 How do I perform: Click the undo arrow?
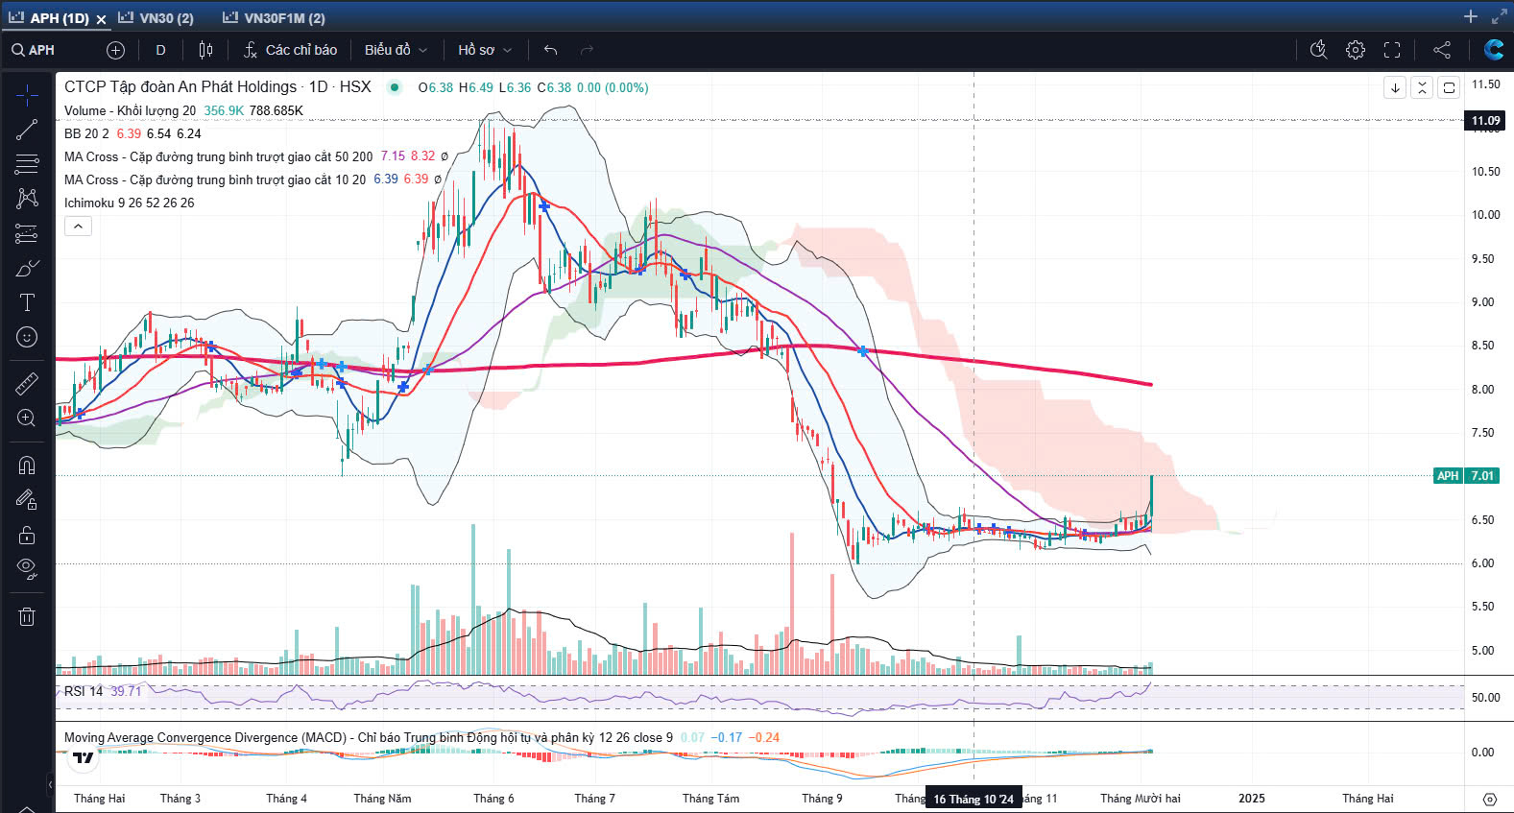click(550, 50)
